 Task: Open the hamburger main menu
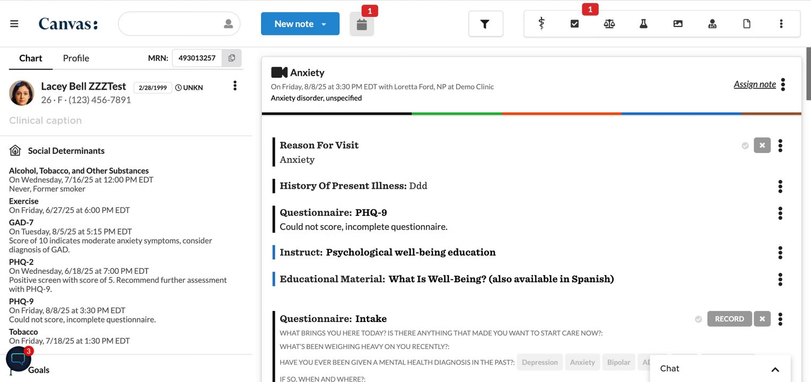tap(14, 24)
